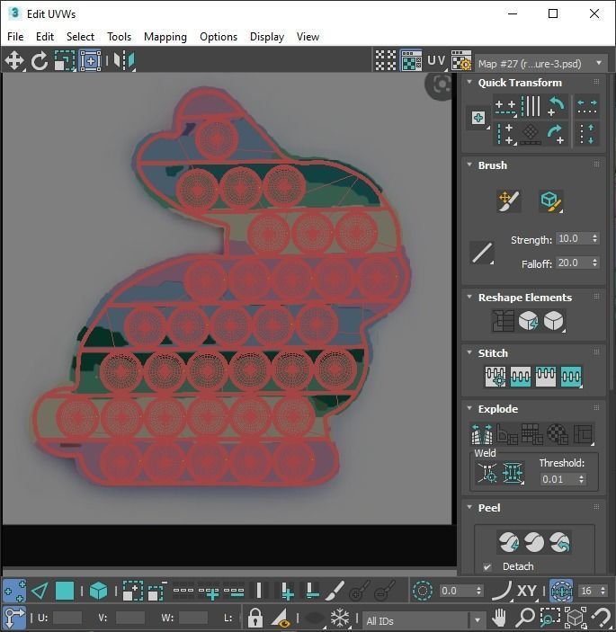Click the Reset Peel icon
This screenshot has height=632, width=616.
(x=559, y=542)
